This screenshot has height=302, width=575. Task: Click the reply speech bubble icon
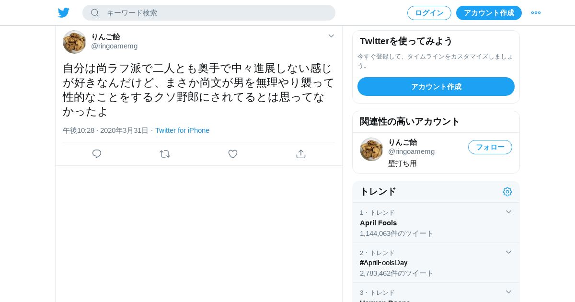tap(97, 154)
